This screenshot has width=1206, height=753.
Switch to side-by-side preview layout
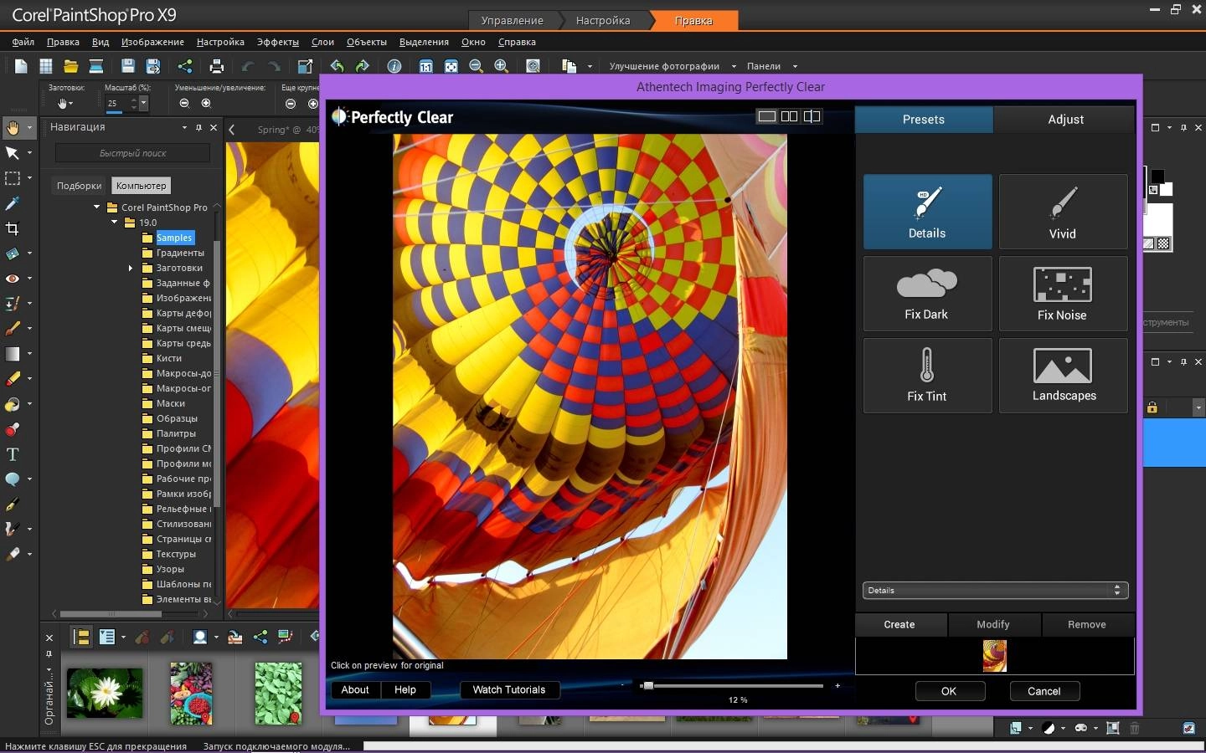789,116
